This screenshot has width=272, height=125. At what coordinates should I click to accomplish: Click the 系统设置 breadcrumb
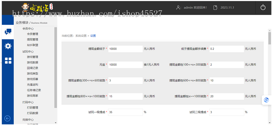pos(81,36)
